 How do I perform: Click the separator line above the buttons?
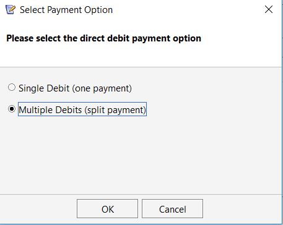click(x=141, y=194)
